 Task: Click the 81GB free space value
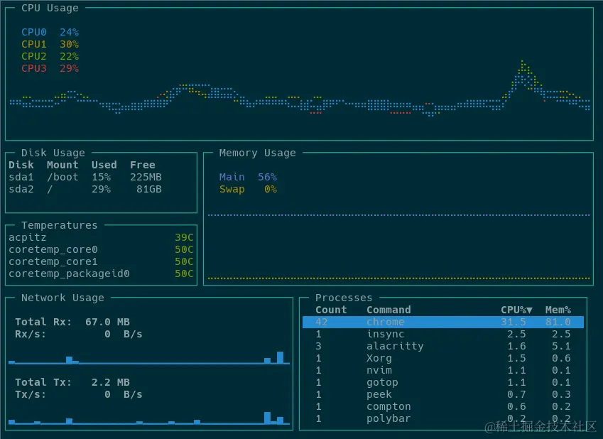tap(149, 189)
